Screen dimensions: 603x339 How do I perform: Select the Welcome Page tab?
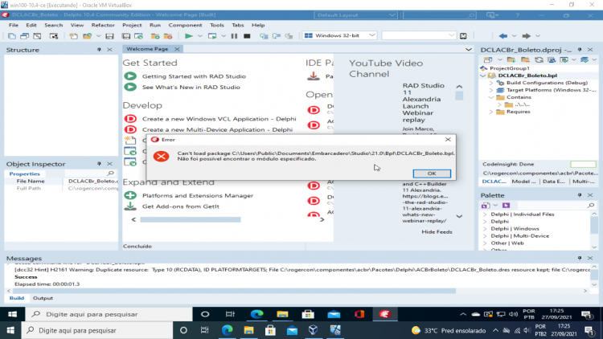pyautogui.click(x=147, y=49)
